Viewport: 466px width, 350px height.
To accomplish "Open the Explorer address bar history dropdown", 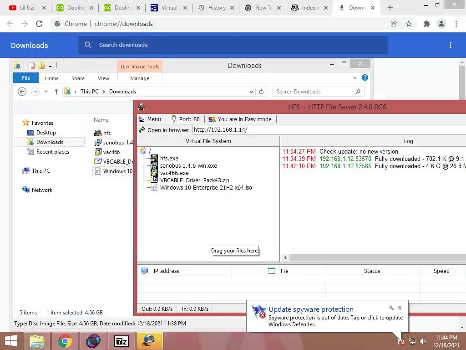I will pos(251,92).
